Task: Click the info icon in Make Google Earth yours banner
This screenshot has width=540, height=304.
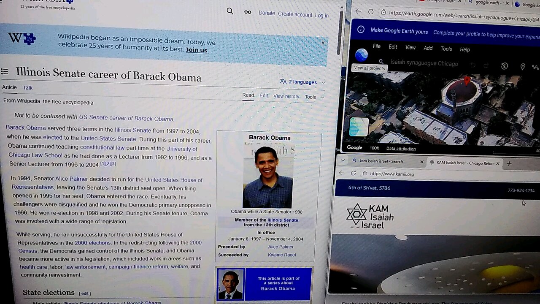Action: [x=361, y=30]
